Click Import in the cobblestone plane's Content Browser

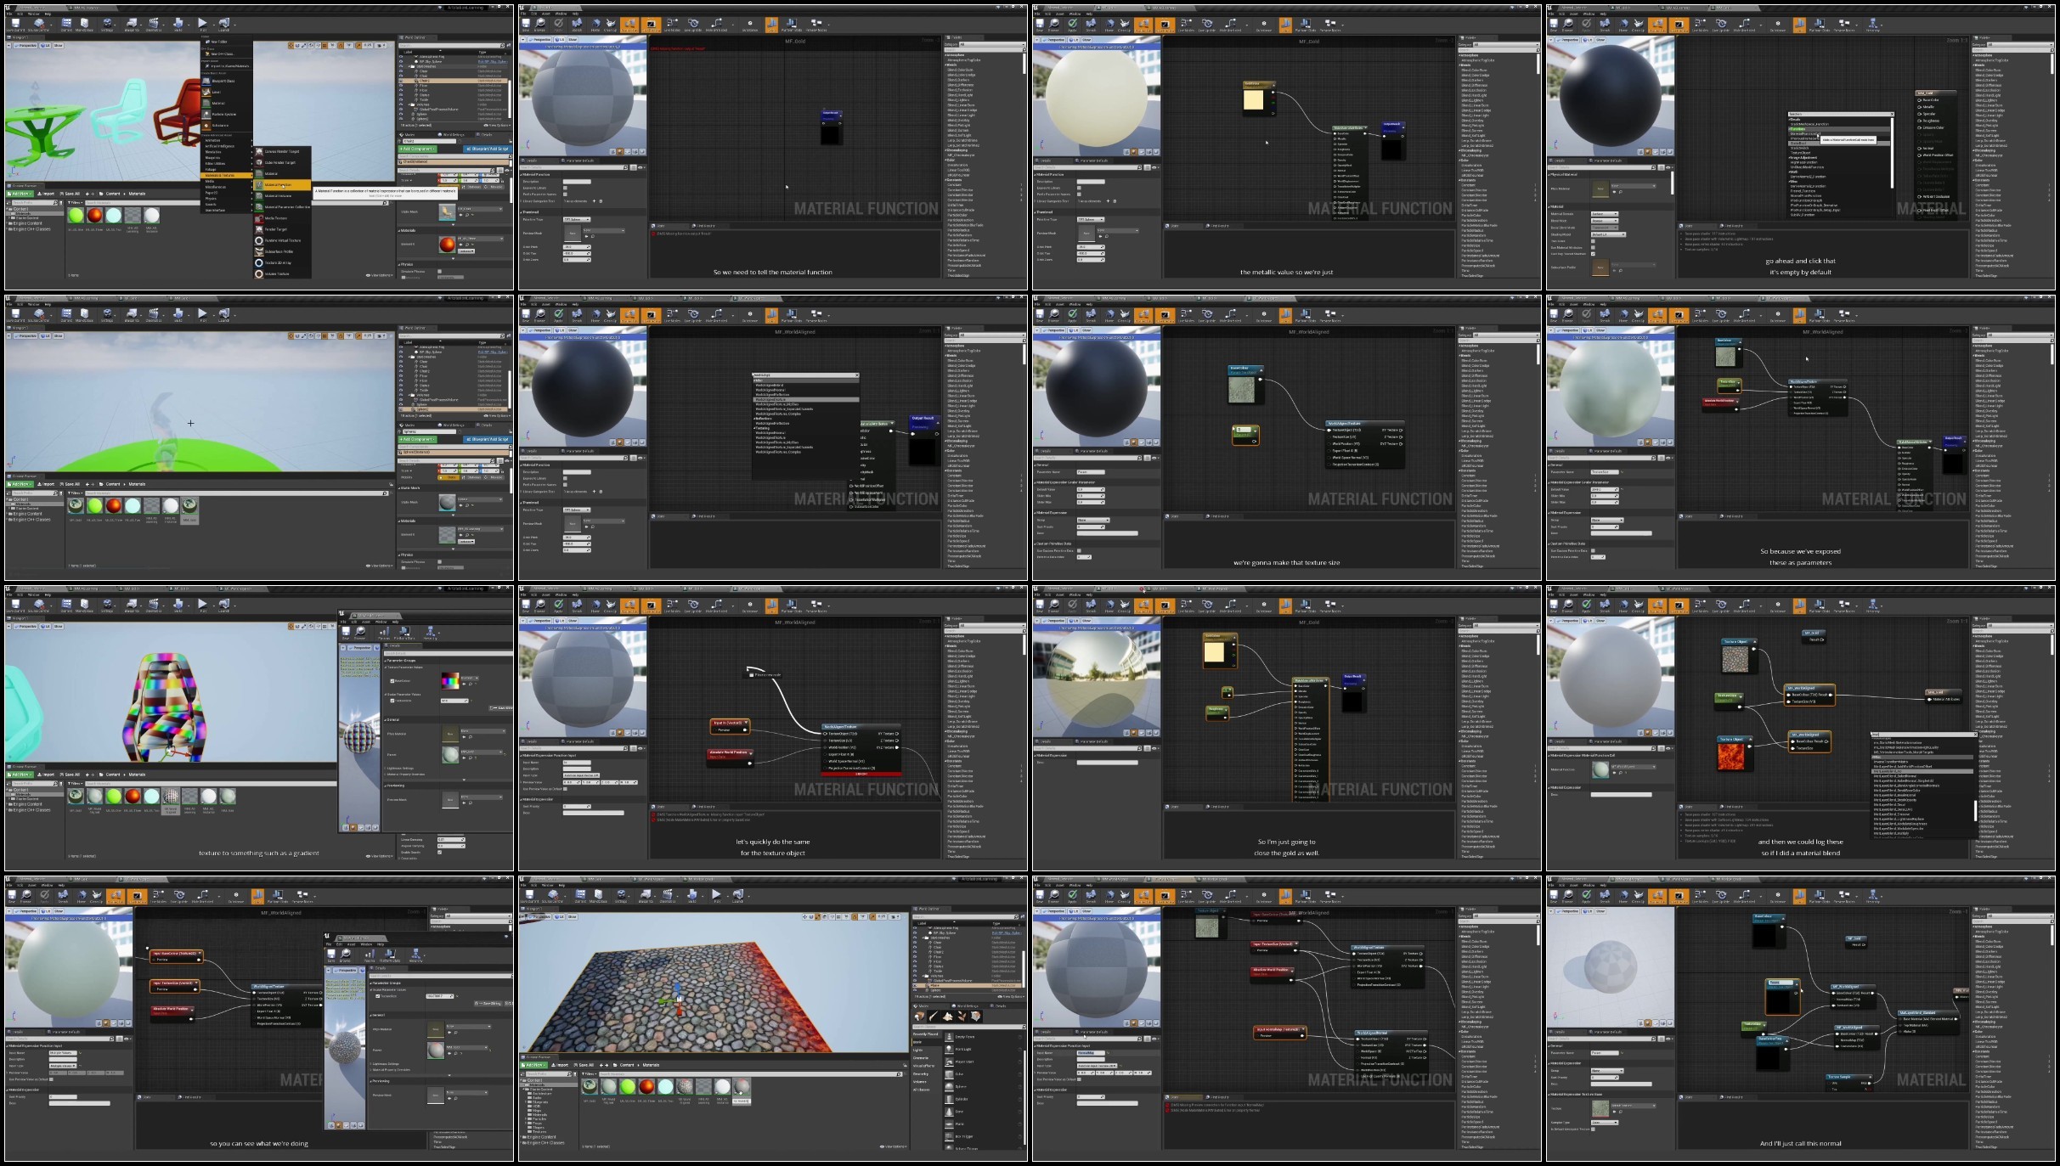tap(560, 1065)
